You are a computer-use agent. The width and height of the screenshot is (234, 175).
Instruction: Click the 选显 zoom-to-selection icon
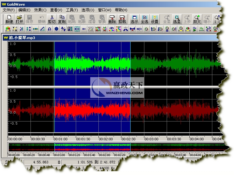177,19
